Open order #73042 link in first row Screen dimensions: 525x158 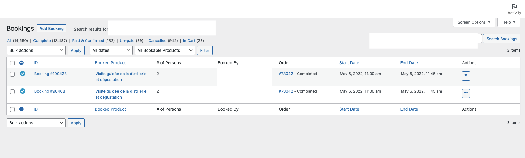286,74
